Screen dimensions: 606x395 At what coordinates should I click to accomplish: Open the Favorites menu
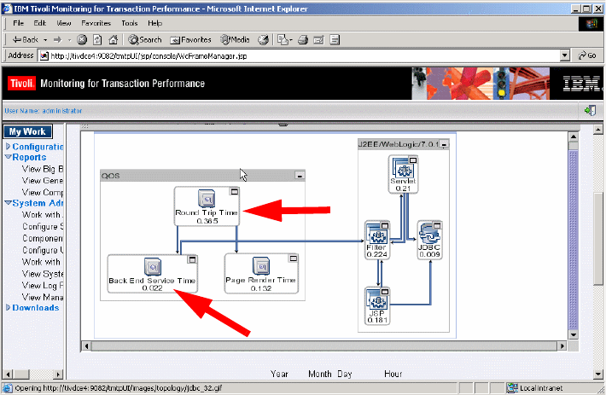click(96, 23)
